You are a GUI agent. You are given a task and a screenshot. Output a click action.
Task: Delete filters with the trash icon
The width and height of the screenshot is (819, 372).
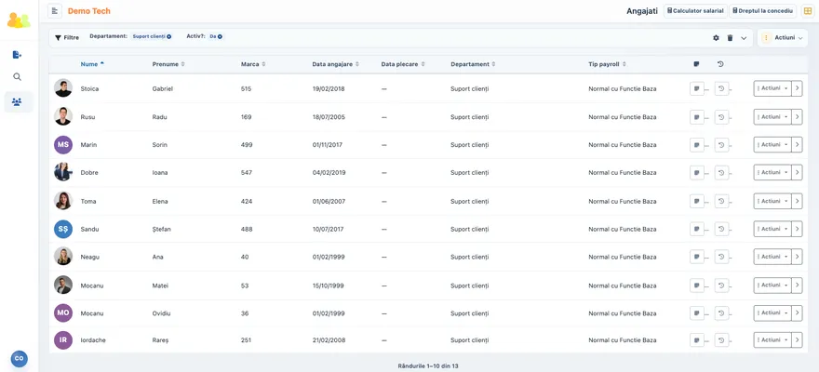tap(731, 38)
